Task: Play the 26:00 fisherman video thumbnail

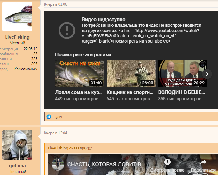Action: pos(131,73)
